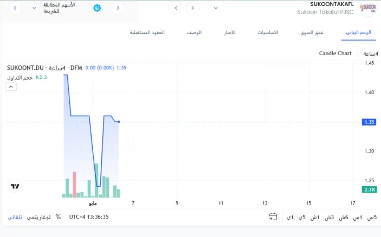The height and width of the screenshot is (237, 381).
Task: Click the SUKOONT.DU symbol legend text
Action: (25, 68)
